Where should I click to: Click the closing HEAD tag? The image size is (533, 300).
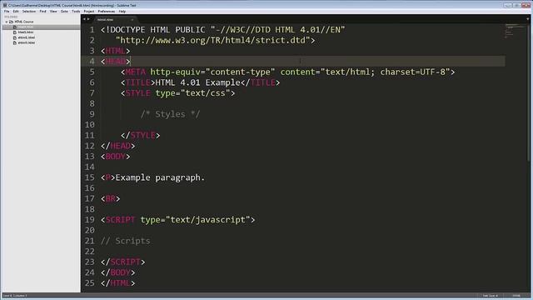coord(118,146)
